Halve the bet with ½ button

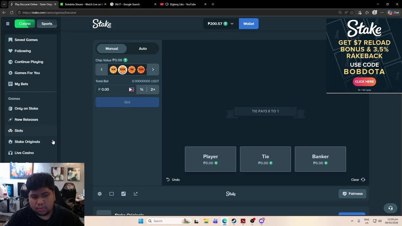[x=142, y=89]
